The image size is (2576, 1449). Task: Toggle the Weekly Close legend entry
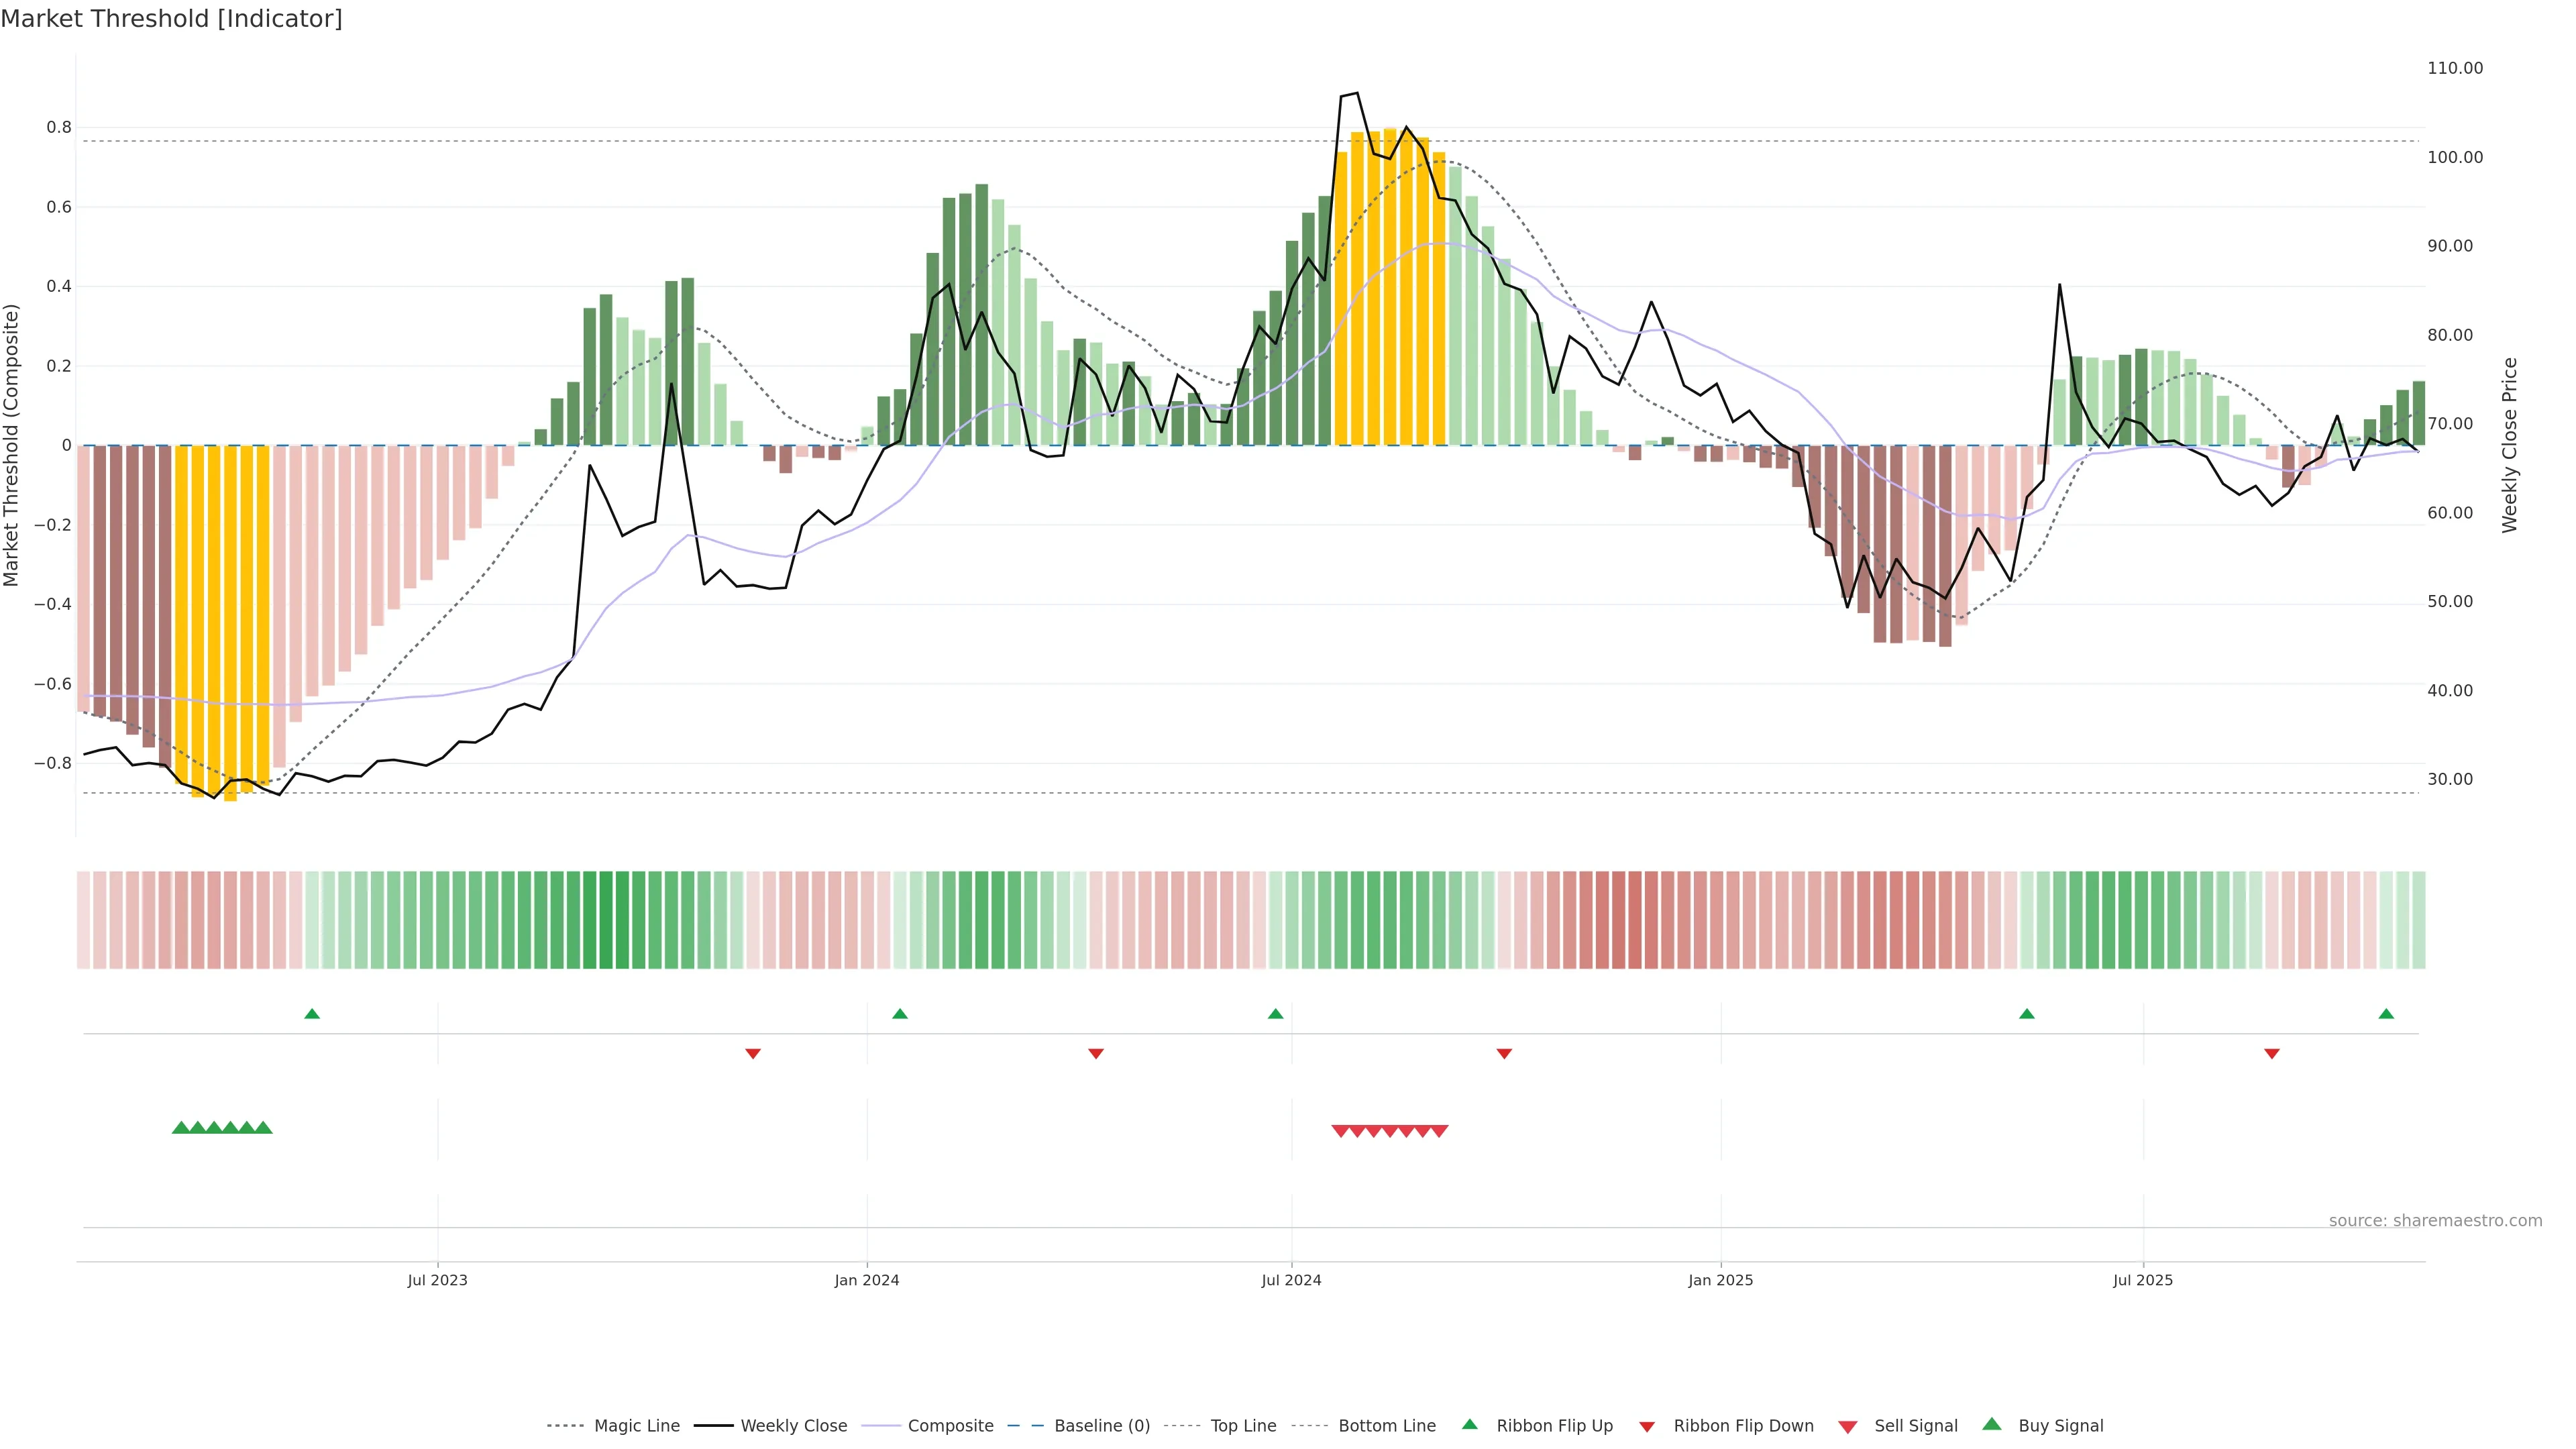(x=793, y=1426)
